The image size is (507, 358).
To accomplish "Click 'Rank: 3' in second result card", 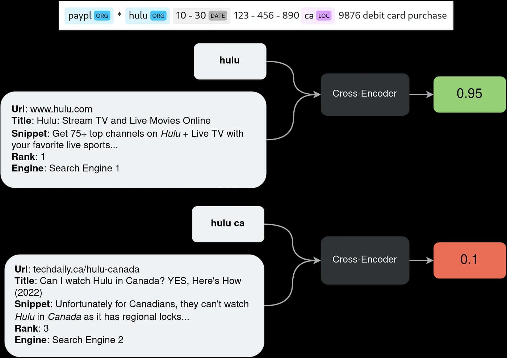I will pos(32,329).
